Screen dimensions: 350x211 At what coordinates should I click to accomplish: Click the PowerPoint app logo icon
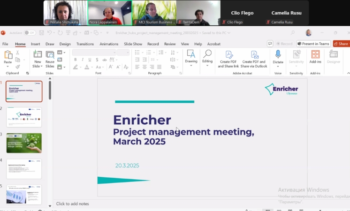[3, 33]
